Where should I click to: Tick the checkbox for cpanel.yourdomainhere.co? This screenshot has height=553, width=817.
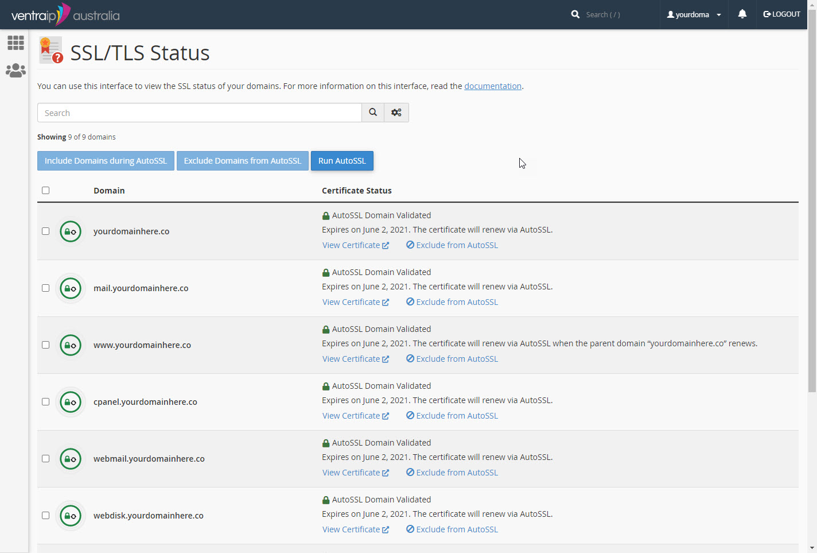(46, 402)
